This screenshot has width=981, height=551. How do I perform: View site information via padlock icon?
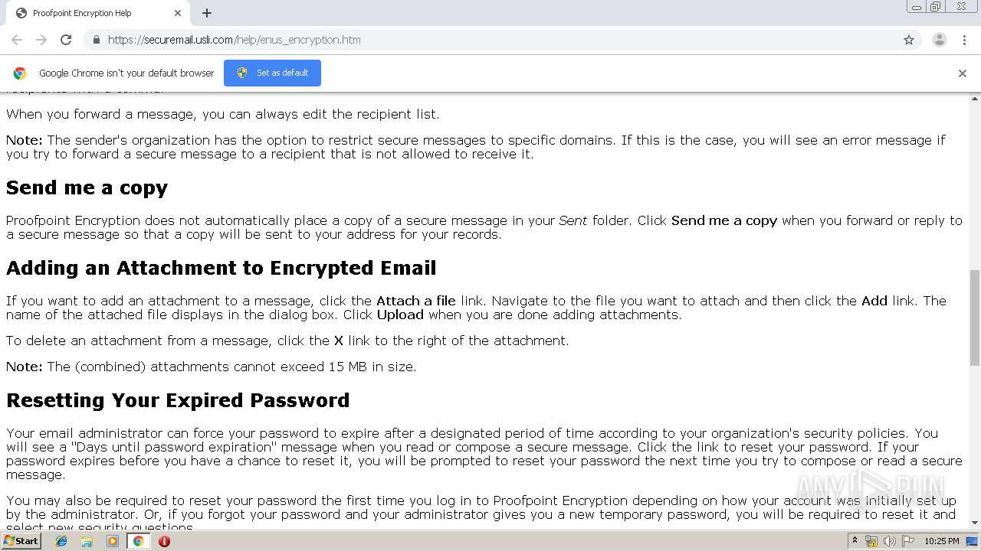click(96, 40)
